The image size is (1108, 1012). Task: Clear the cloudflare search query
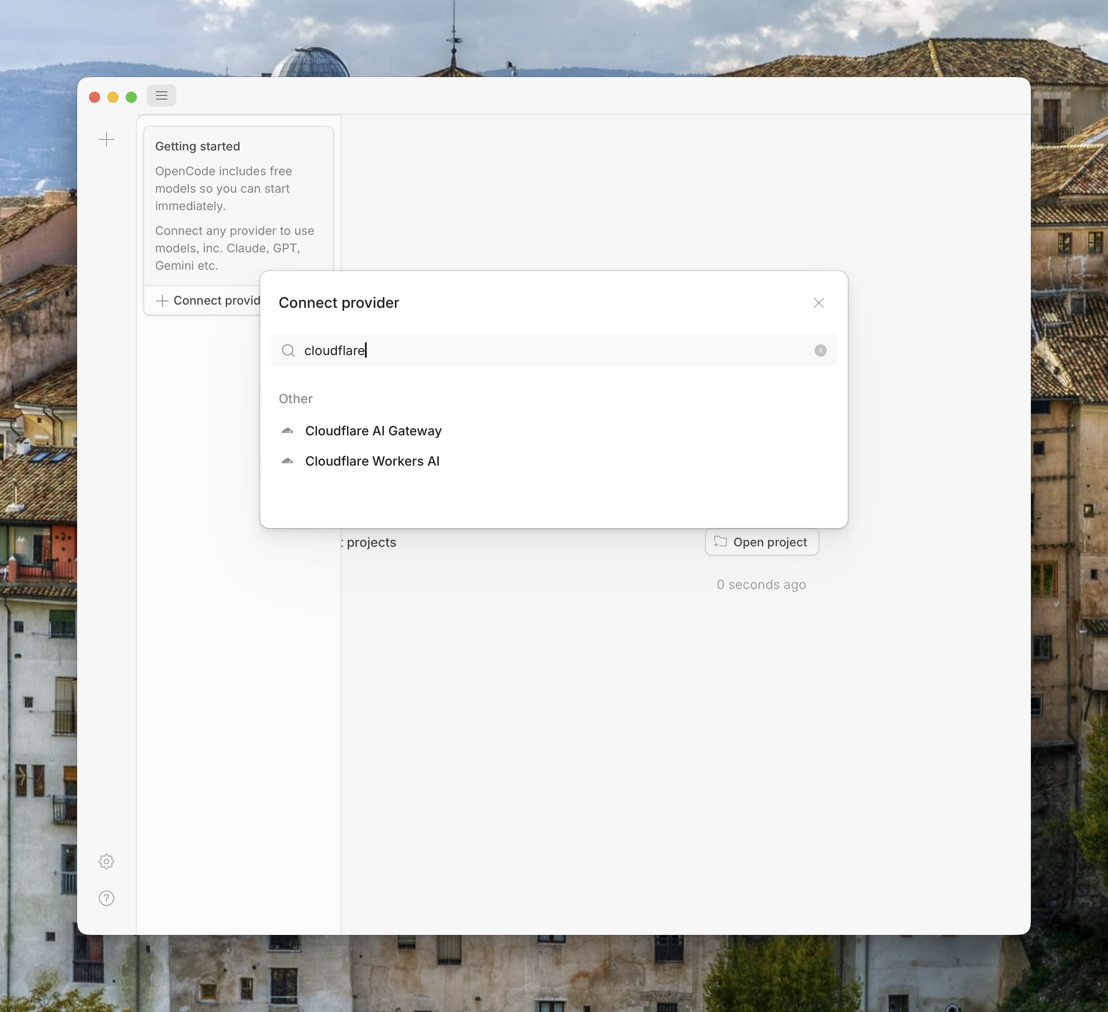pyautogui.click(x=820, y=350)
